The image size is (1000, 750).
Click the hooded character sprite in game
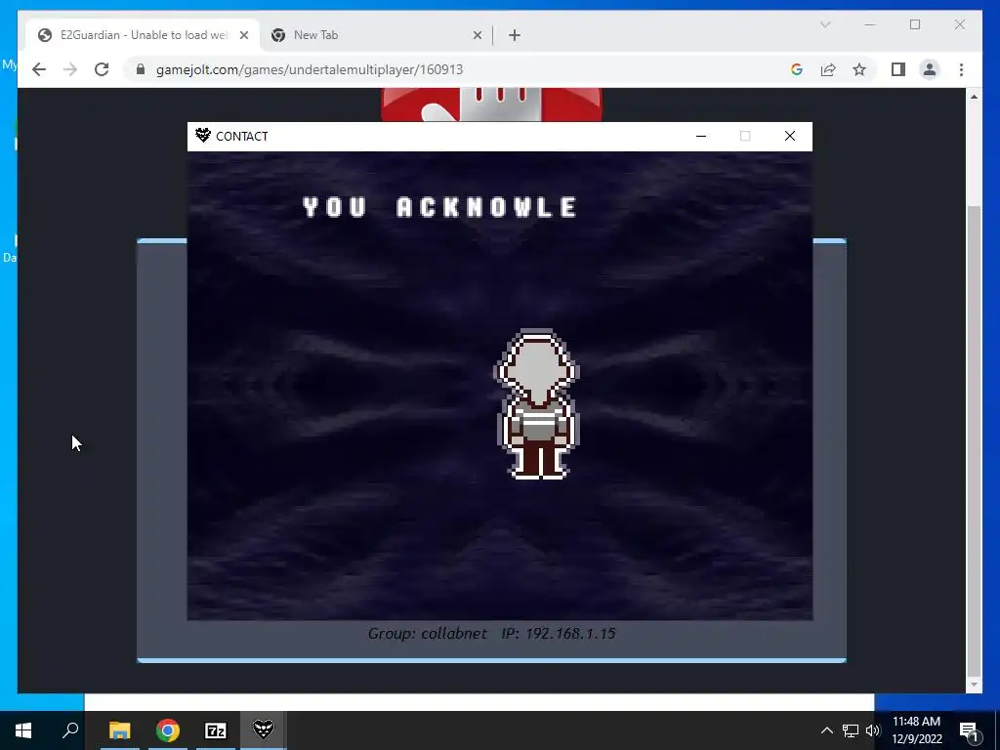pyautogui.click(x=537, y=404)
